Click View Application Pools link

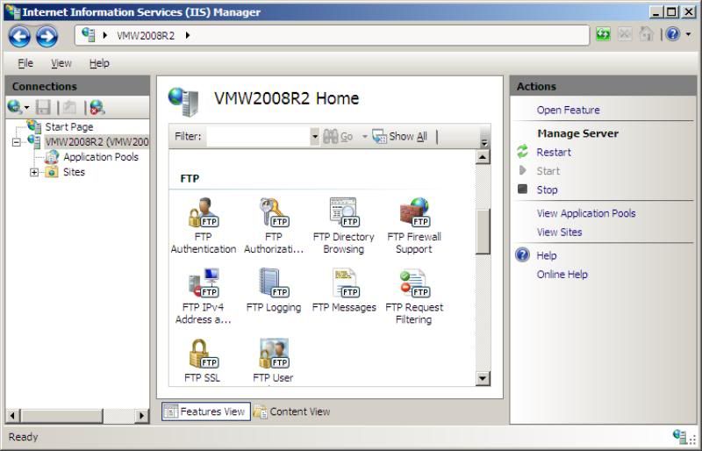click(586, 213)
